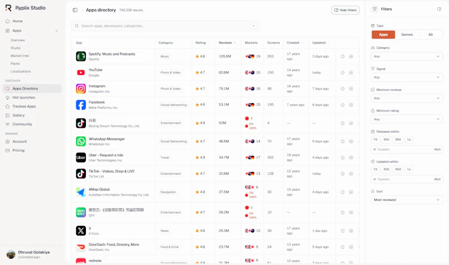Star the DoorDash row
The width and height of the screenshot is (449, 265).
(342, 247)
